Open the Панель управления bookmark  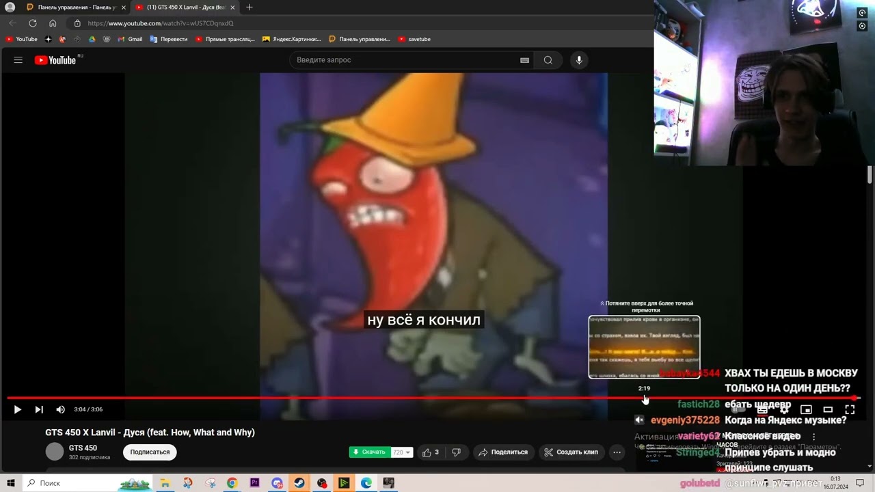point(360,39)
